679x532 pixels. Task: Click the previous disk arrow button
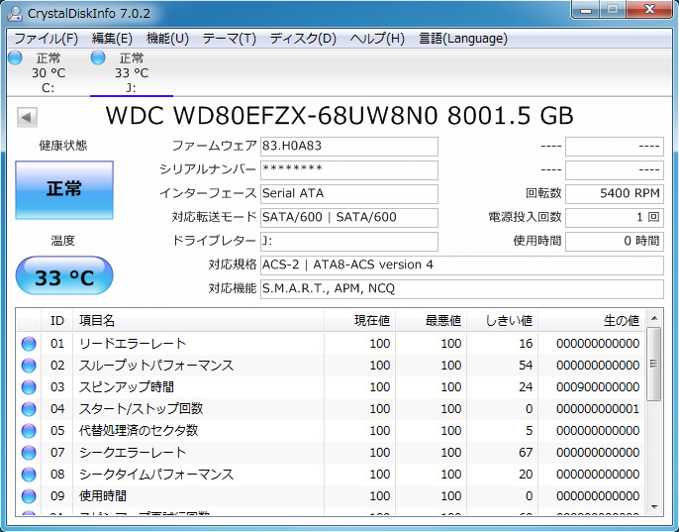[x=27, y=117]
